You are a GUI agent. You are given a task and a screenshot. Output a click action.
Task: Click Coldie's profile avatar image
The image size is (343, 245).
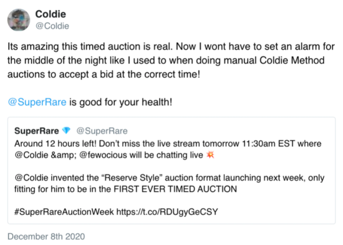19,20
